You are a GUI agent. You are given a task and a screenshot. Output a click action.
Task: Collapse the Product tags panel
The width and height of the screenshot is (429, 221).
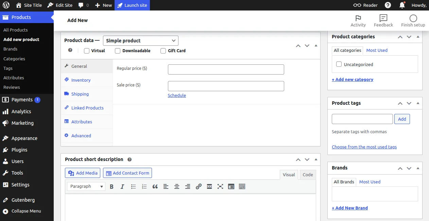pos(418,103)
